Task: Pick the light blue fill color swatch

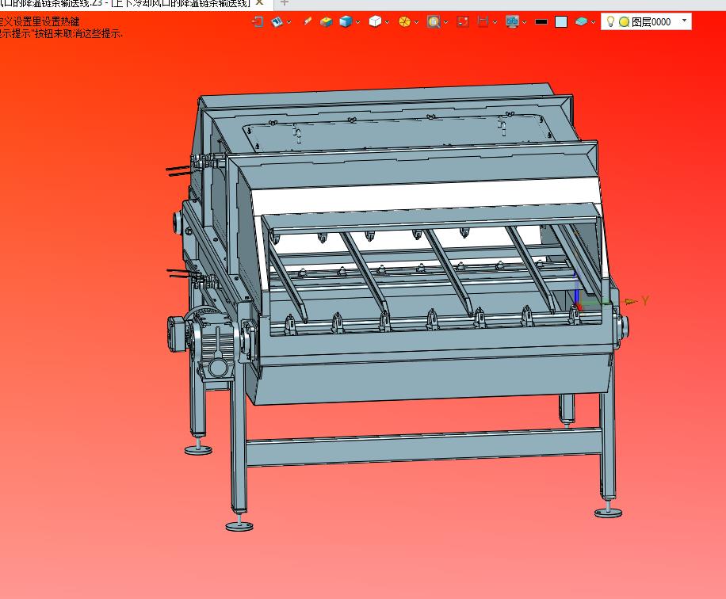Action: click(x=561, y=21)
